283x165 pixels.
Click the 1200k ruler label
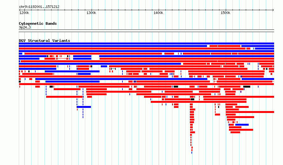click(24, 13)
